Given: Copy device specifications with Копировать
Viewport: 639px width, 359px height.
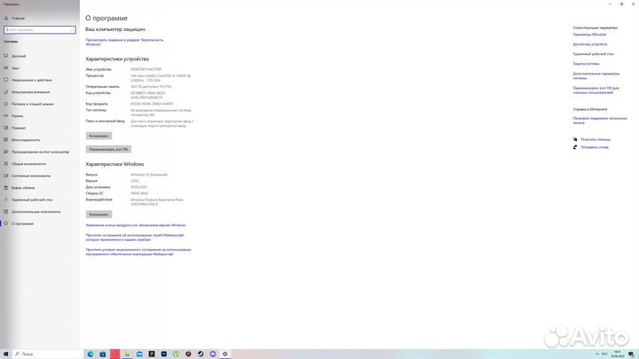Looking at the screenshot, I should [x=99, y=136].
